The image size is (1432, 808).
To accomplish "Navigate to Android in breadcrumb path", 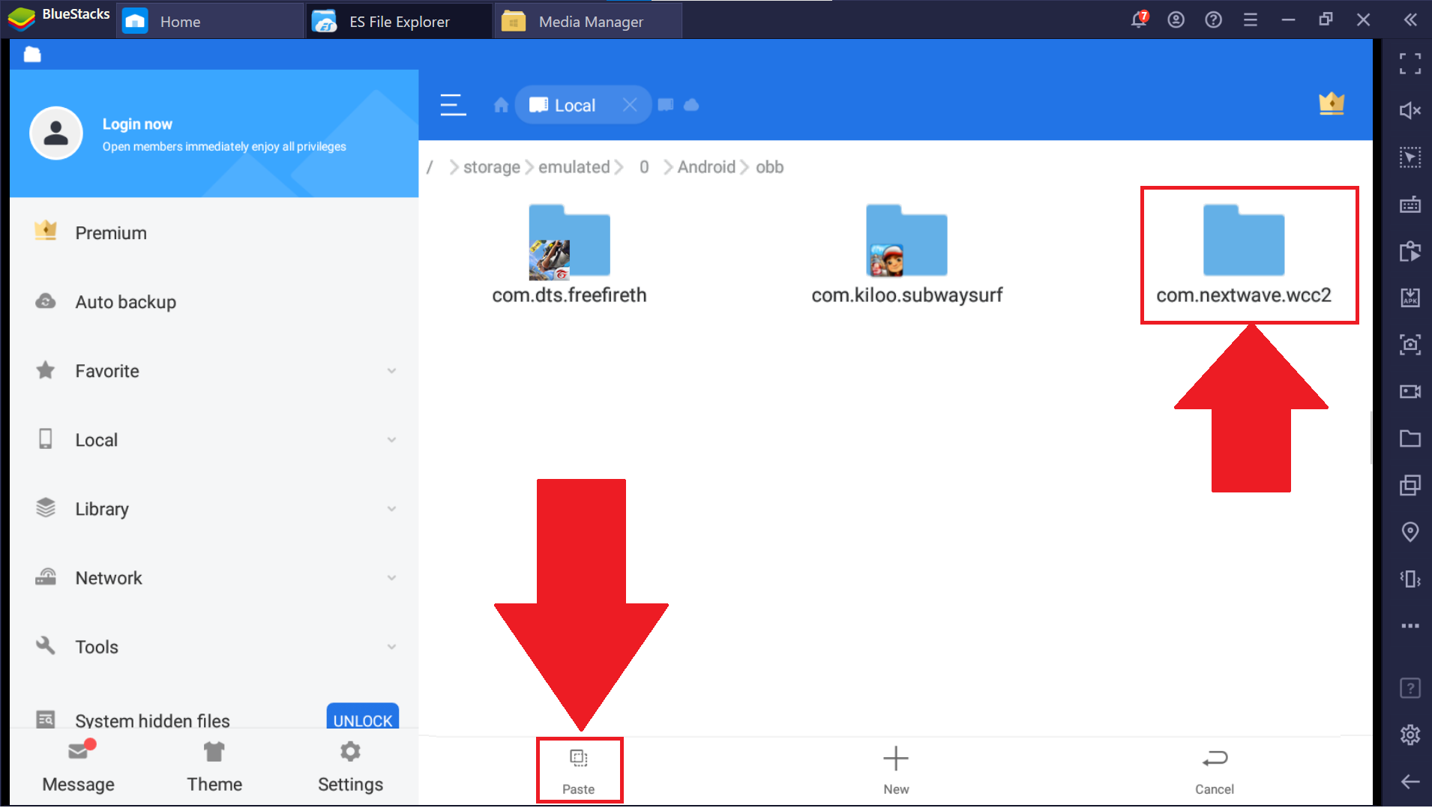I will coord(706,167).
